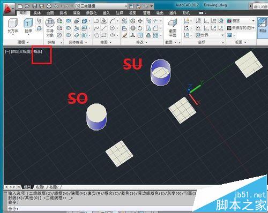This screenshot has width=268, height=213.
Task: Open the quick access toolbar customize arrow
Action: 152,6
